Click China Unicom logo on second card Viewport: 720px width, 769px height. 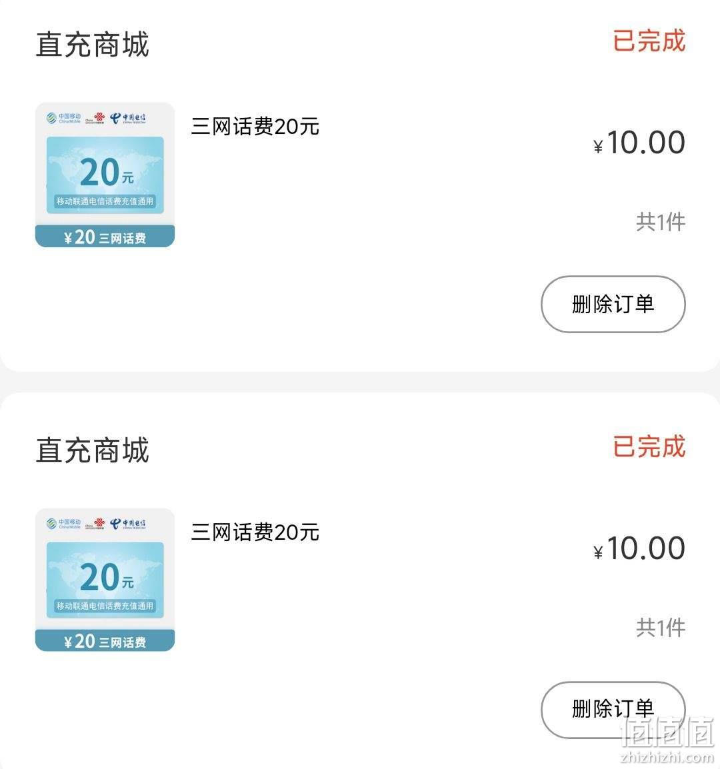(x=95, y=524)
